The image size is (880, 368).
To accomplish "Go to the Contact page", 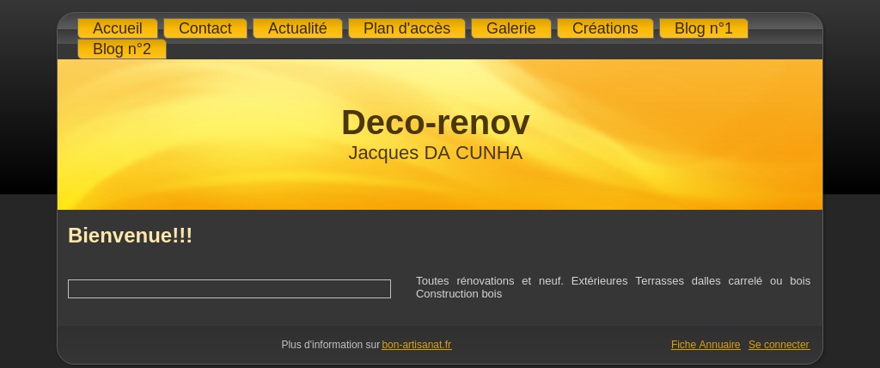I will [205, 28].
